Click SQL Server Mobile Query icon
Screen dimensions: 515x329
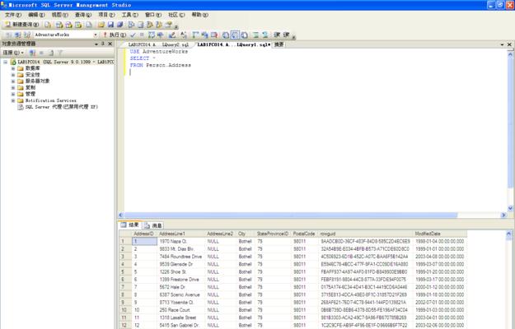(x=89, y=25)
